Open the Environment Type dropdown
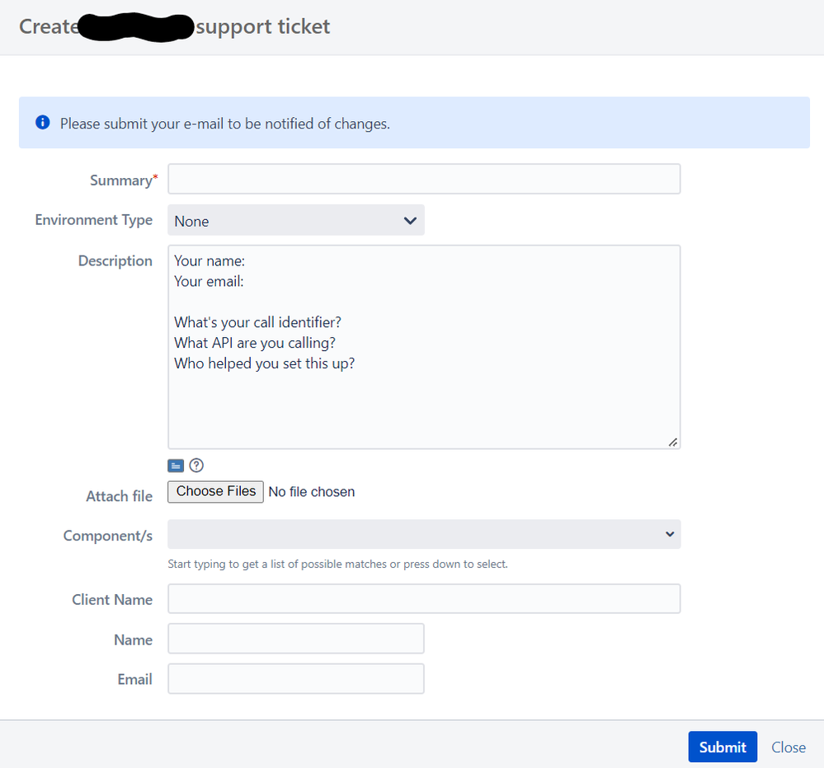 pyautogui.click(x=296, y=221)
